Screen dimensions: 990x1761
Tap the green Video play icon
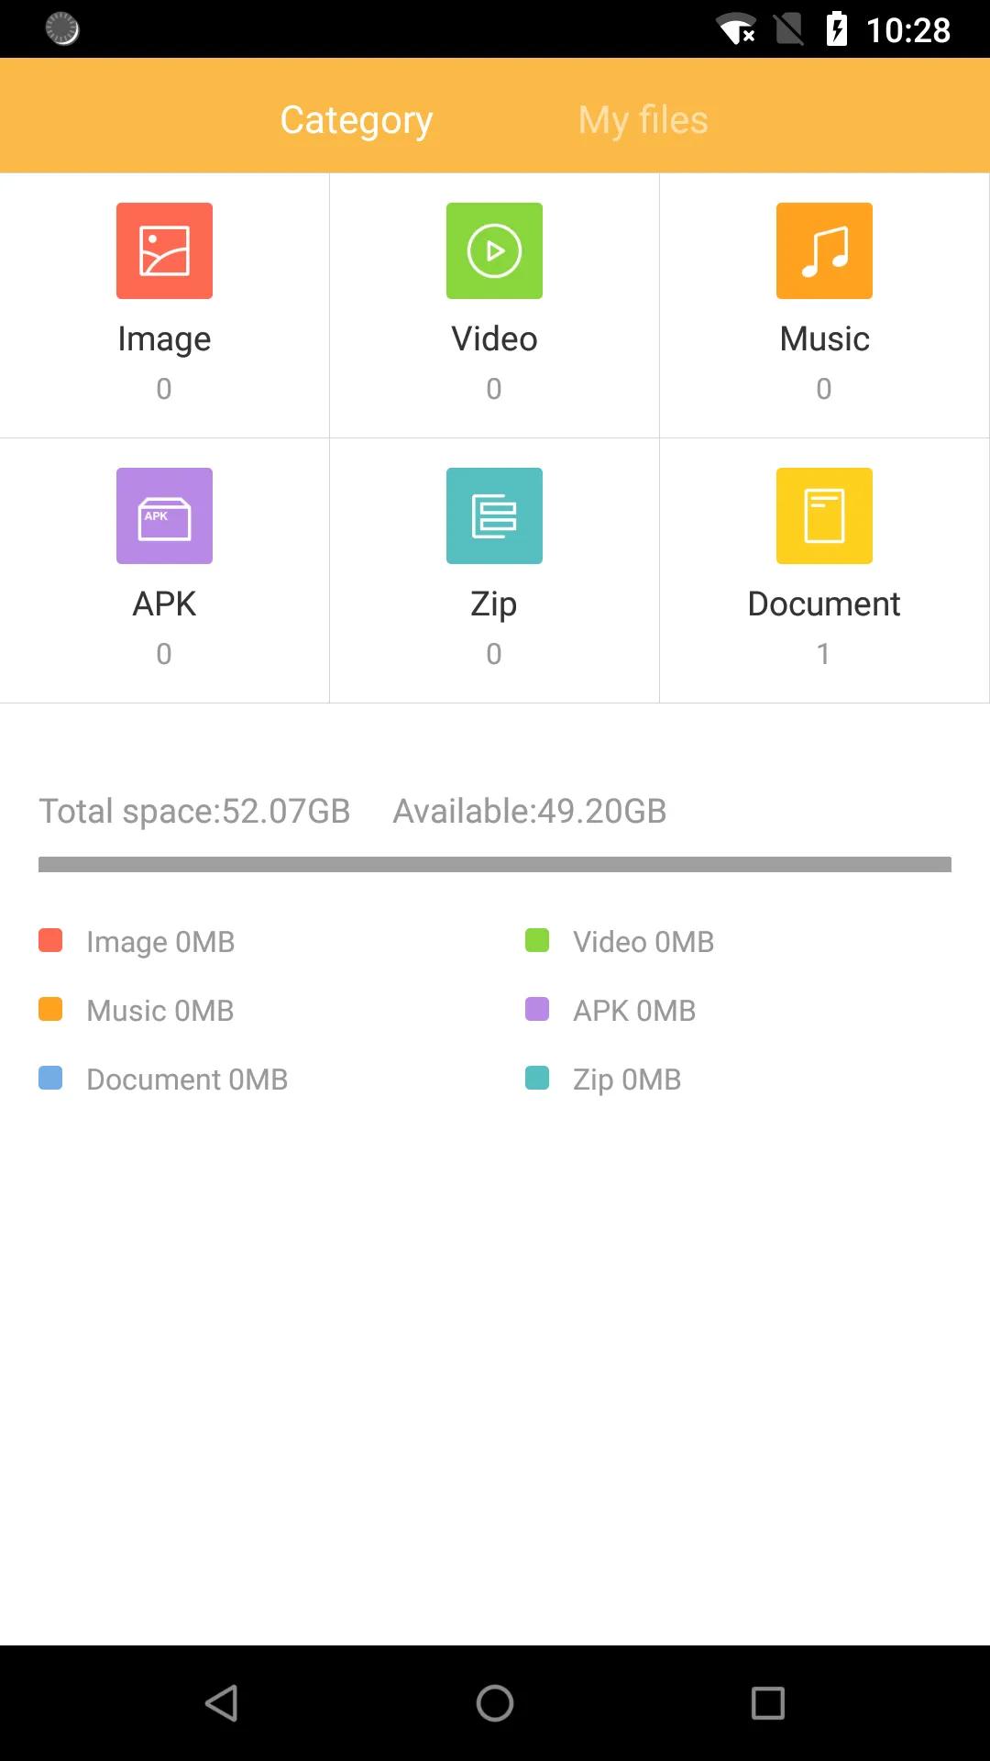click(x=494, y=250)
